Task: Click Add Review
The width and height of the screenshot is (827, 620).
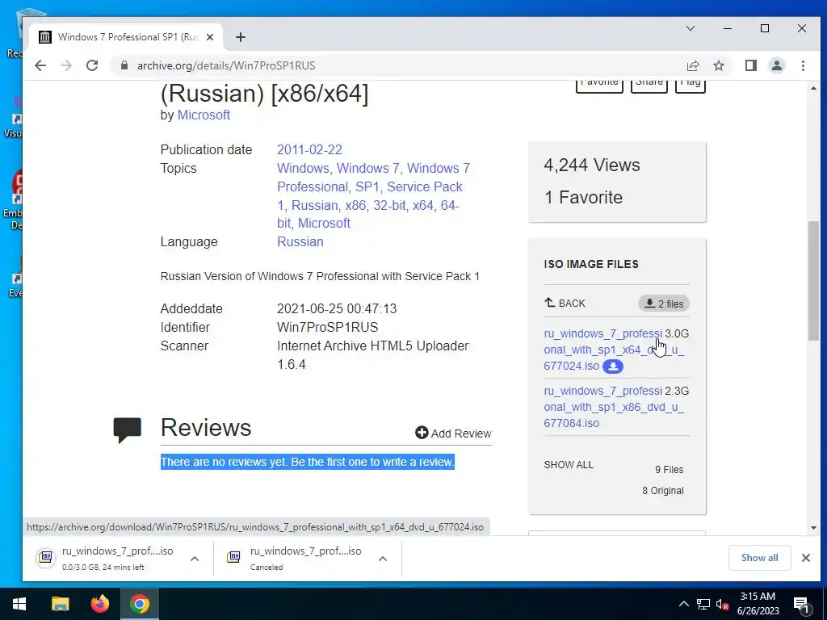Action: pyautogui.click(x=454, y=434)
